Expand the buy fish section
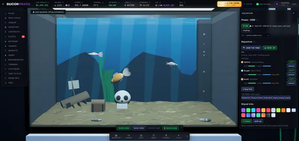The image size is (299, 141). 247,89
